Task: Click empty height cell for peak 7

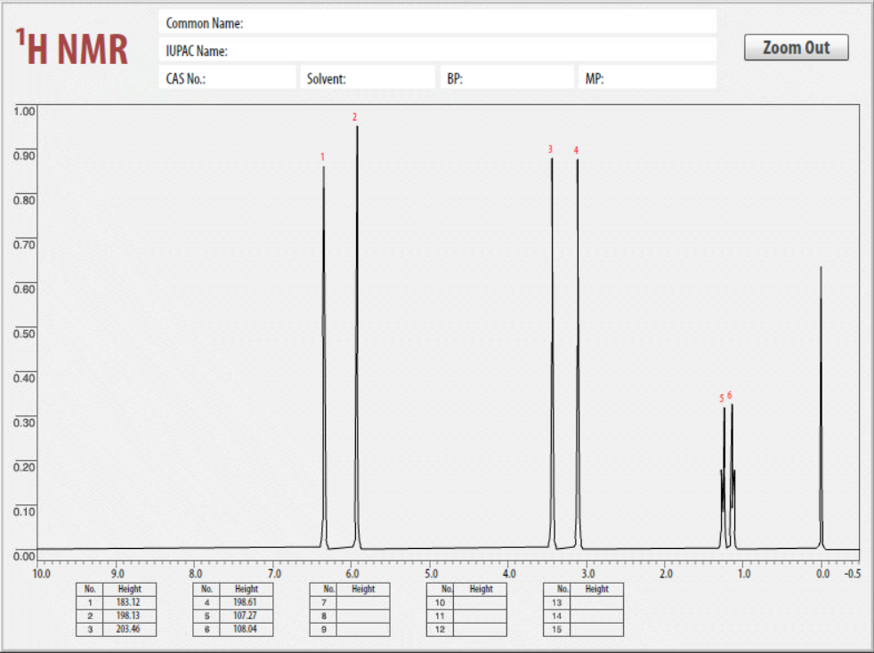Action: (365, 602)
